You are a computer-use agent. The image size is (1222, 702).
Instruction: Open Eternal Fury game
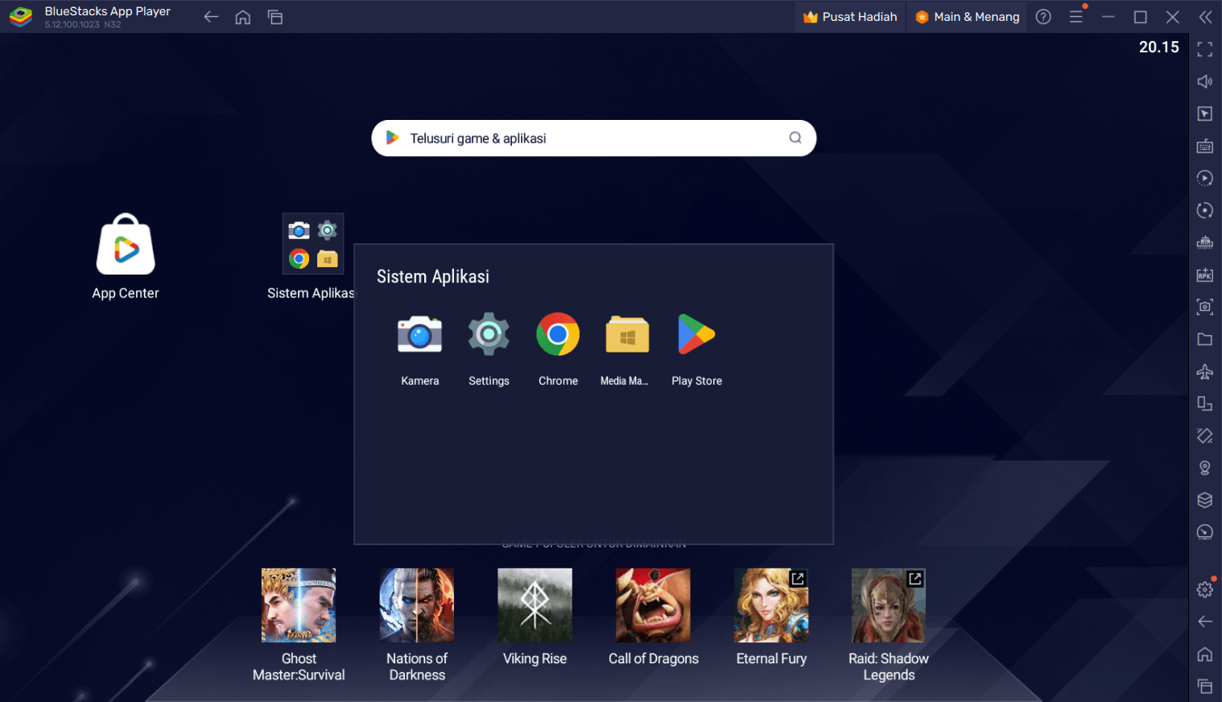[771, 605]
